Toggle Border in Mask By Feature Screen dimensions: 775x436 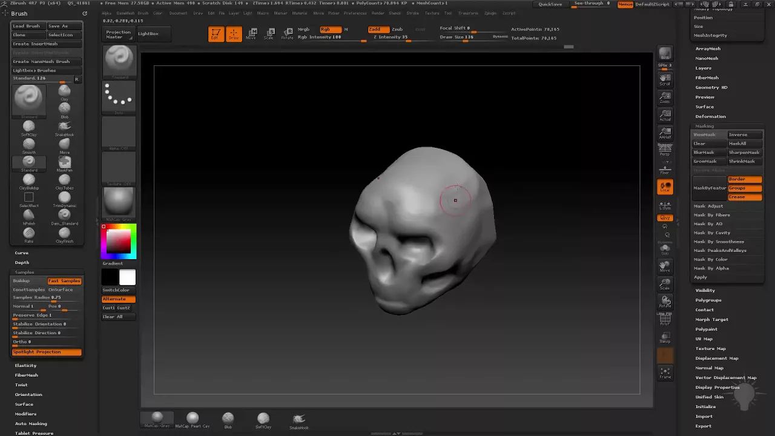tap(745, 179)
